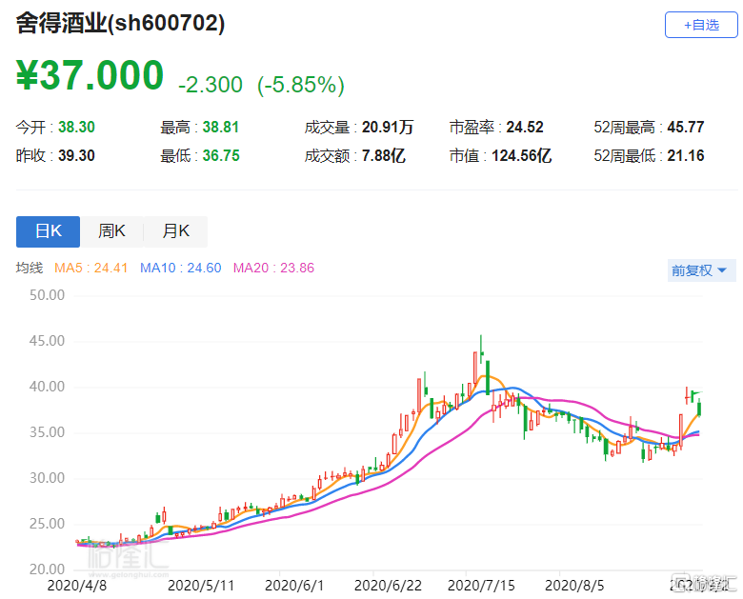Select the 周K weekly chart tab

click(111, 231)
